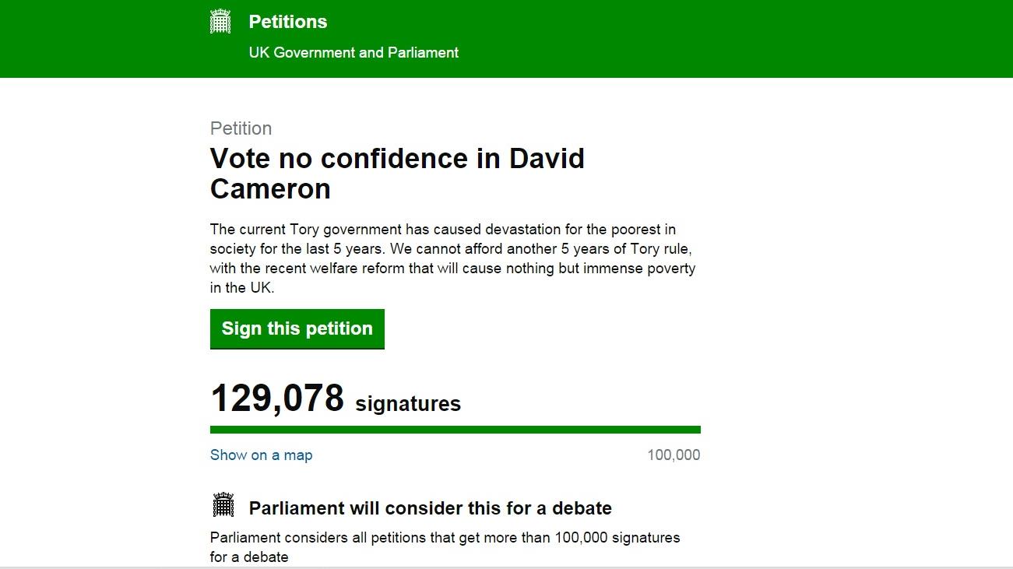1013x569 pixels.
Task: Open the Show on a map link
Action: (x=261, y=455)
